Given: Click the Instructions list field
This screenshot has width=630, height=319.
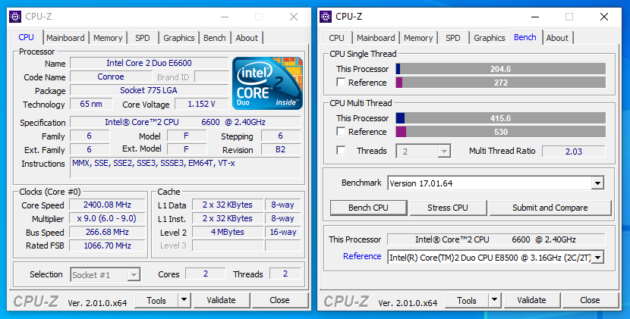Looking at the screenshot, I should click(185, 167).
